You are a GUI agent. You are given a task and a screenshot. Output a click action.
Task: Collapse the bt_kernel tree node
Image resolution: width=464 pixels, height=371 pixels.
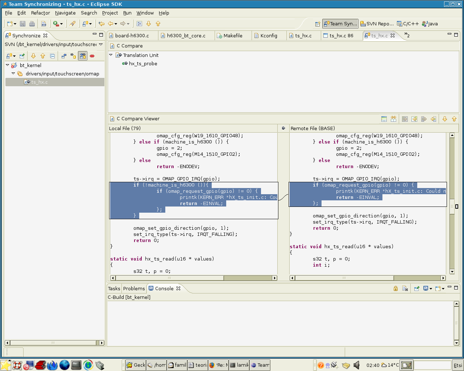tap(7, 65)
